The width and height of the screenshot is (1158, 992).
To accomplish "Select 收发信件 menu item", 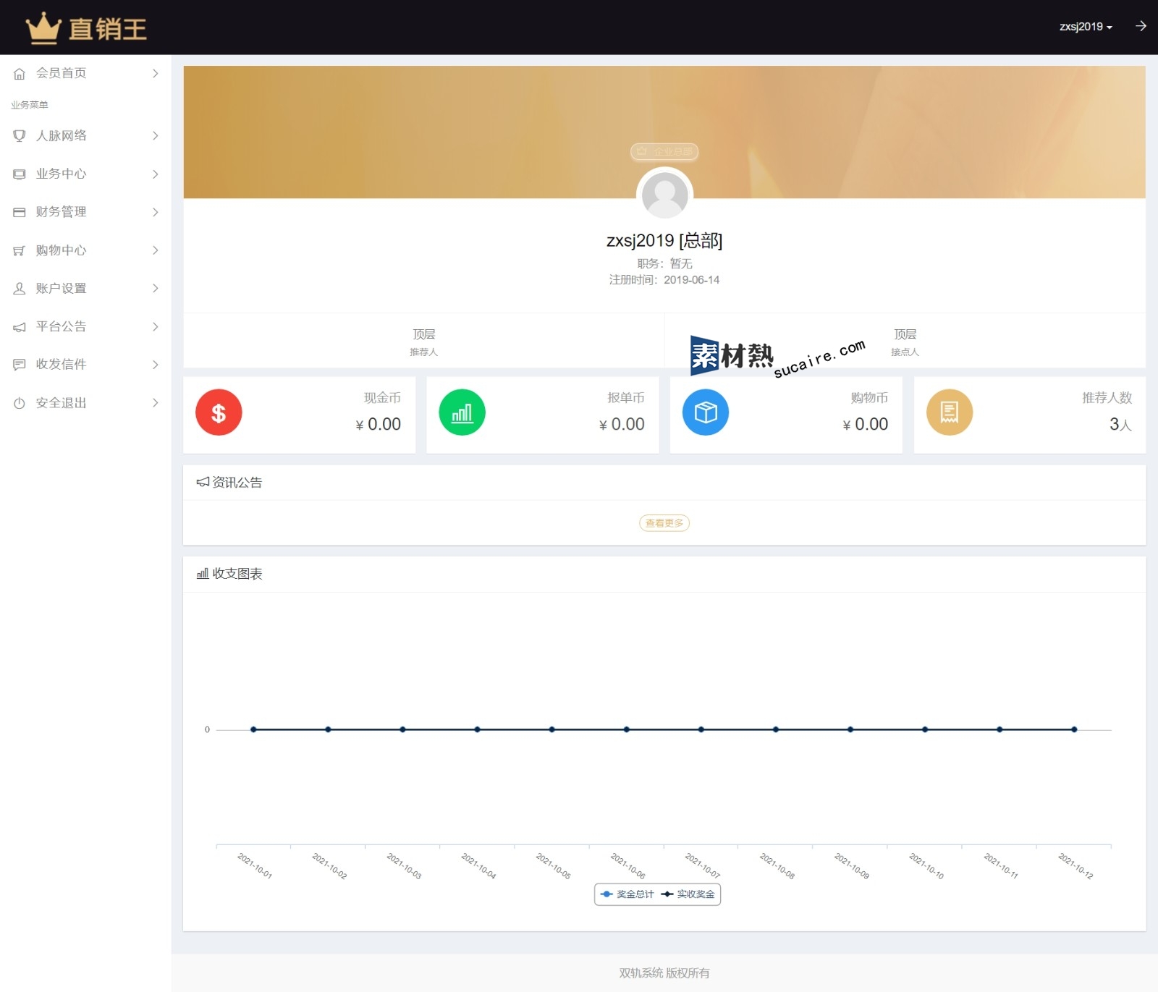I will tap(85, 364).
